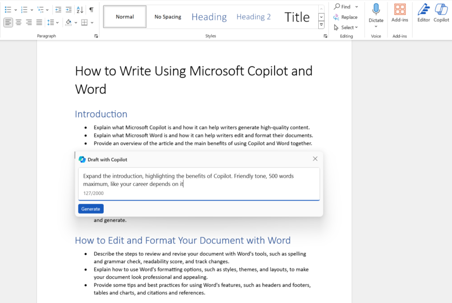Open the Shading color fill dropdown
Image resolution: width=452 pixels, height=303 pixels.
coord(76,23)
